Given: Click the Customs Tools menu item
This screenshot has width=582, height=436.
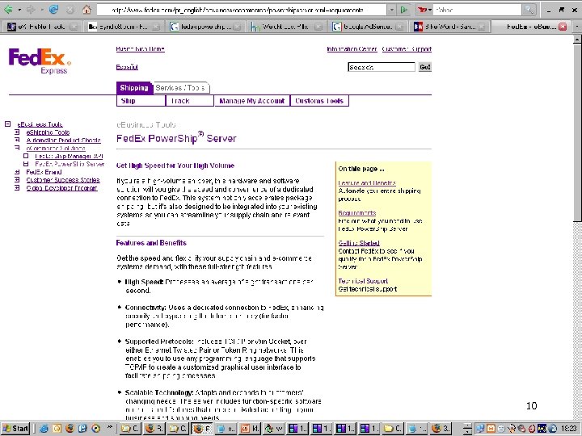Looking at the screenshot, I should tap(319, 101).
